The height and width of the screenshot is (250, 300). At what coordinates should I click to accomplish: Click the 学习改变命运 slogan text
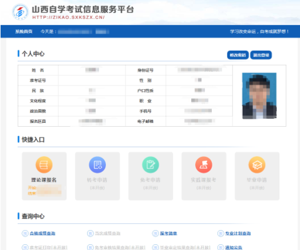[259, 31]
